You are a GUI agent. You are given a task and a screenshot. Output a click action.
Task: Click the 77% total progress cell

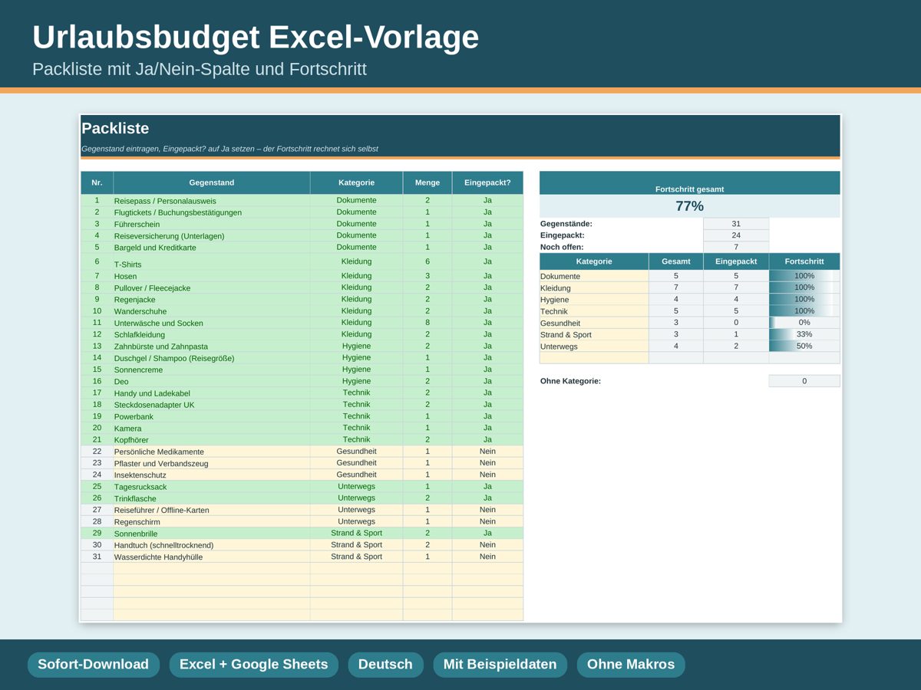pyautogui.click(x=689, y=206)
